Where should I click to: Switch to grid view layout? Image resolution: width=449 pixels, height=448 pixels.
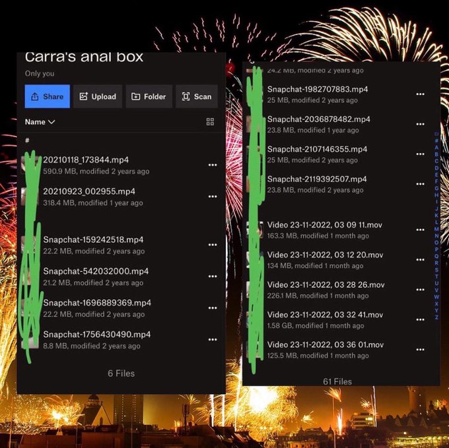click(x=210, y=122)
